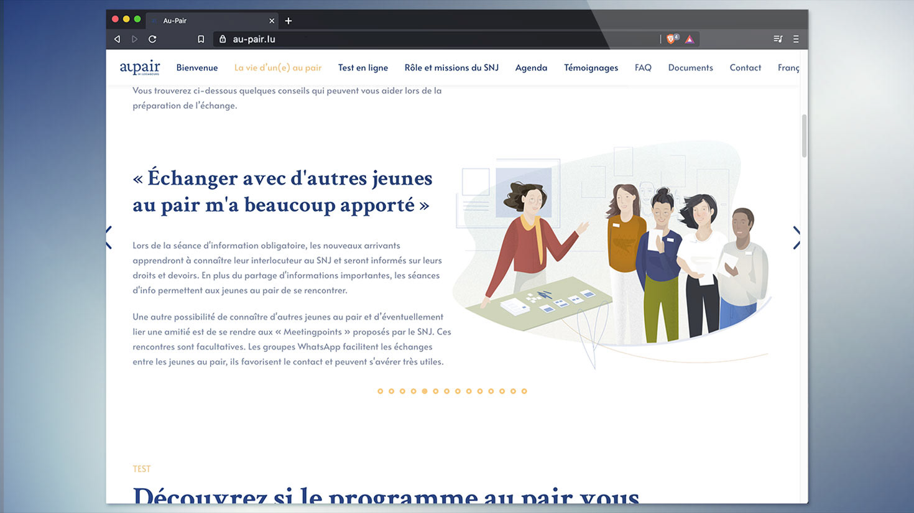Open the media playlist icon in toolbar
This screenshot has width=914, height=513.
pyautogui.click(x=778, y=39)
